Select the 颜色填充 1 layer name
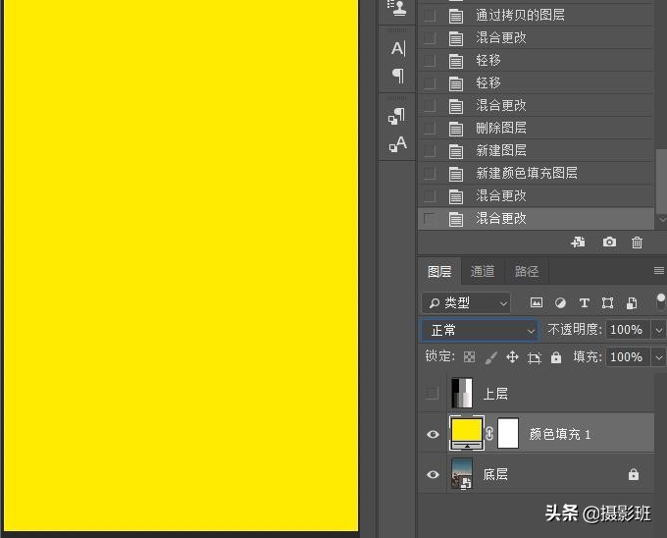This screenshot has height=538, width=667. point(560,434)
